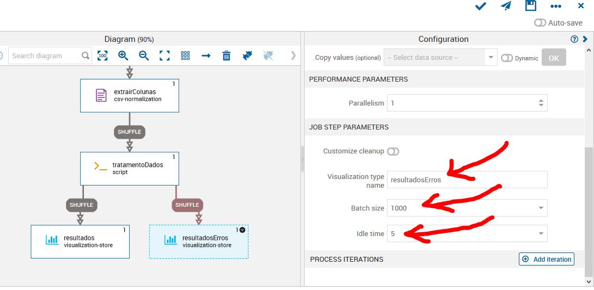Expand the Idle time dropdown
This screenshot has width=594, height=290.
click(x=541, y=234)
